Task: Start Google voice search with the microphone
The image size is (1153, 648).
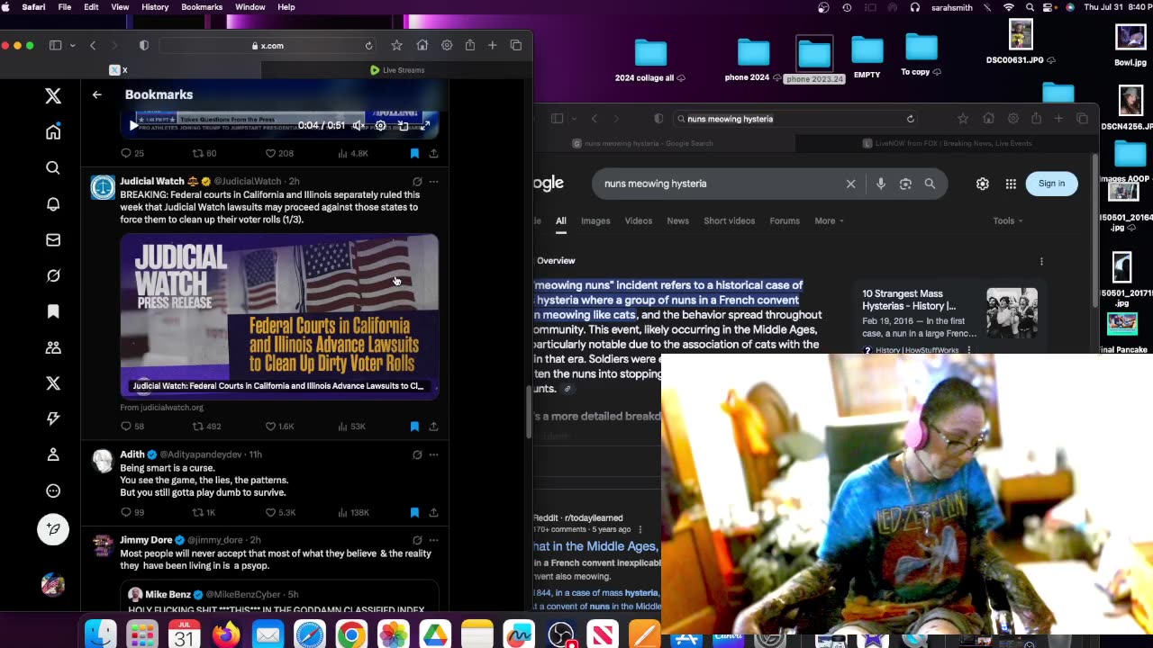Action: pos(881,184)
